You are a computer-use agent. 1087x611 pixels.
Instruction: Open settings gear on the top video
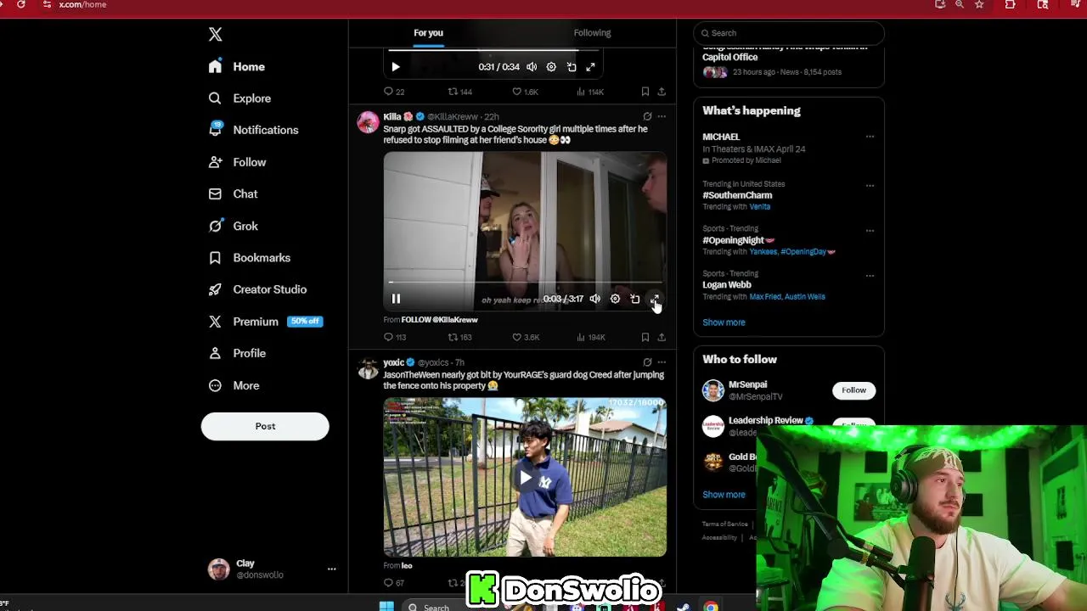tap(551, 67)
